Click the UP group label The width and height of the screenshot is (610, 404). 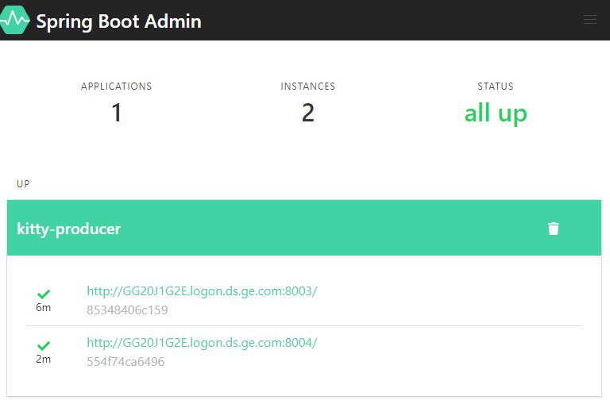coord(23,183)
